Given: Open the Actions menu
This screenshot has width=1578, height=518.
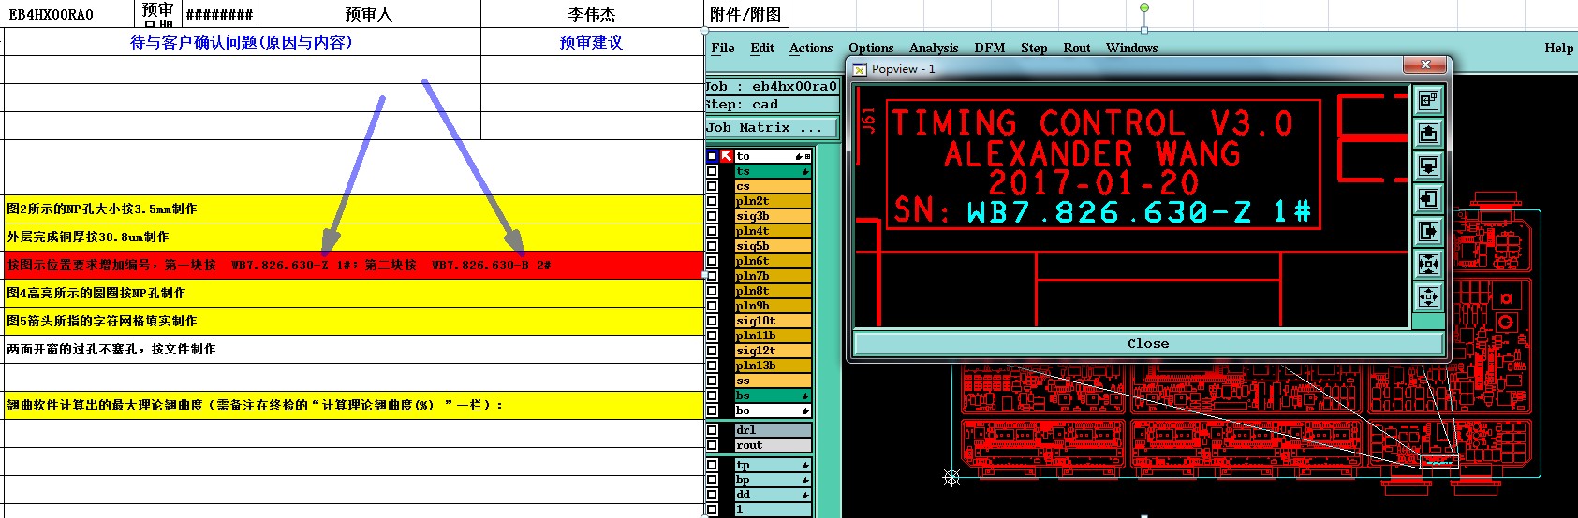Looking at the screenshot, I should 811,48.
